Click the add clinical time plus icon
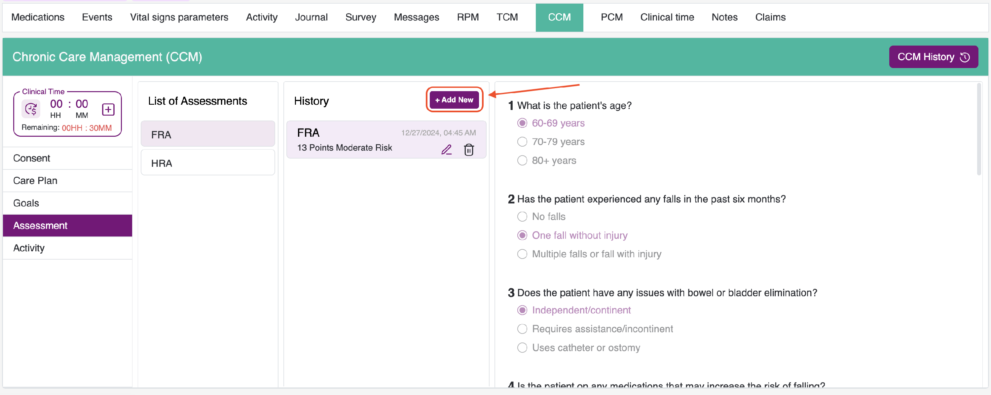The image size is (991, 395). tap(108, 110)
